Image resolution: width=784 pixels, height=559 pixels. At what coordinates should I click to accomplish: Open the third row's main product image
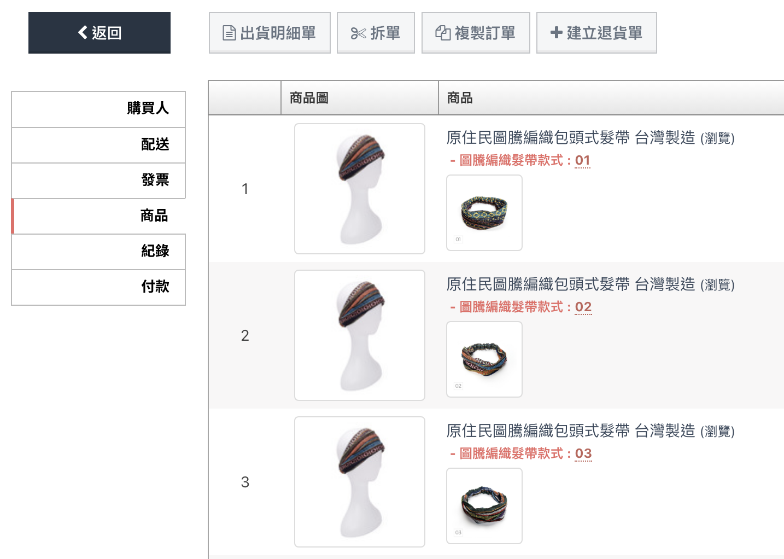[x=360, y=482]
